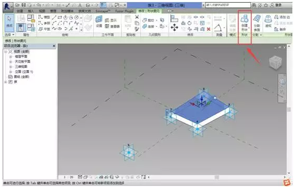Click the search keyword input field
This screenshot has height=188, width=296.
pyautogui.click(x=228, y=5)
